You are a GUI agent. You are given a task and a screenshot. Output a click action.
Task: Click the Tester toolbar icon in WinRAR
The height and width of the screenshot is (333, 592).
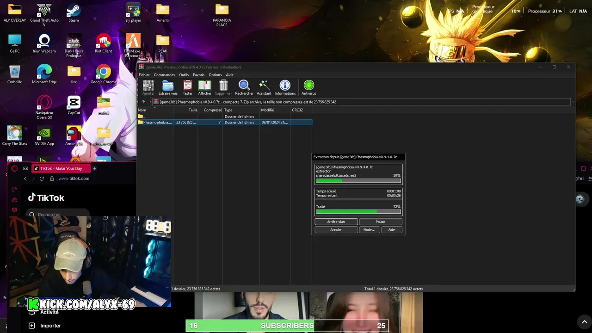click(x=187, y=87)
